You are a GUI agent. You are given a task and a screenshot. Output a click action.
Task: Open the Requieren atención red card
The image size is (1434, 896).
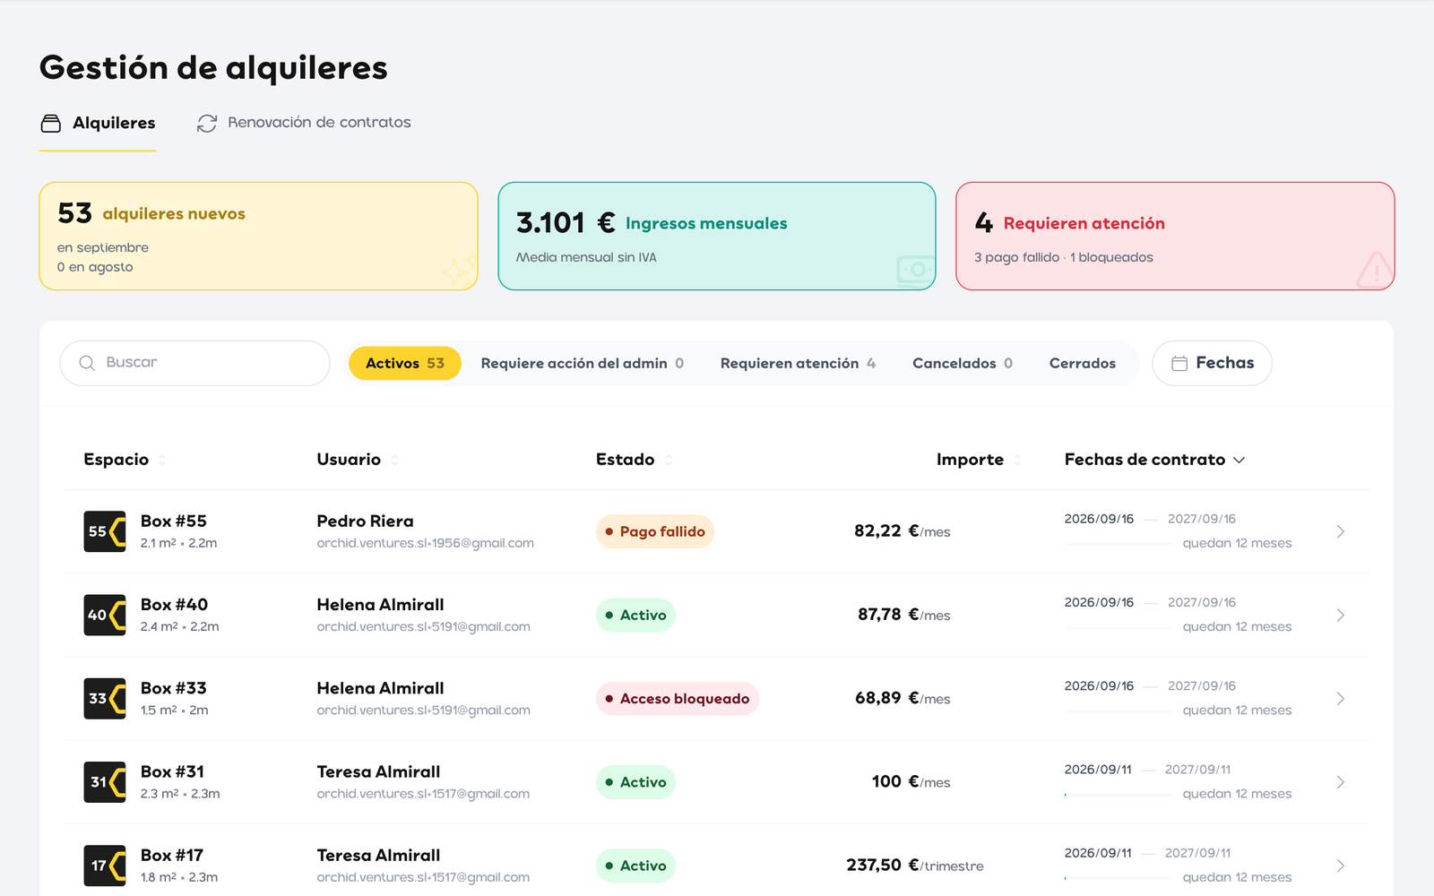coord(1175,237)
